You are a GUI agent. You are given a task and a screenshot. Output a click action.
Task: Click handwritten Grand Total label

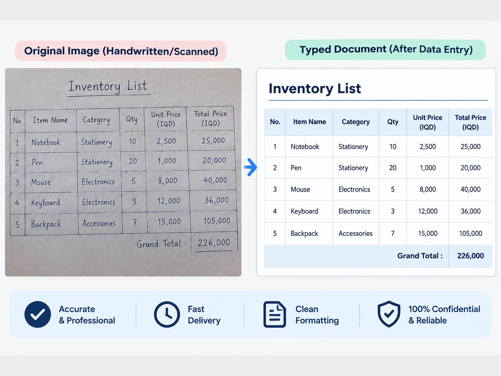[x=161, y=243]
